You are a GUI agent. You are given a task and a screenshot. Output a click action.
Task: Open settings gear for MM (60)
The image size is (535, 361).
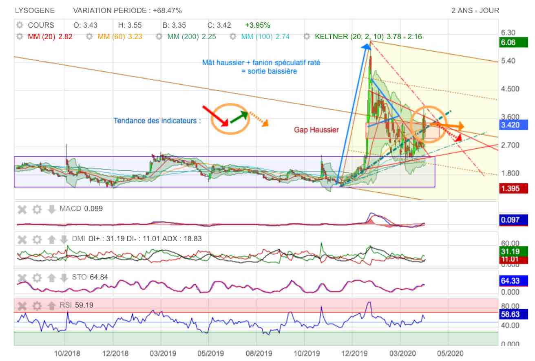tap(89, 37)
